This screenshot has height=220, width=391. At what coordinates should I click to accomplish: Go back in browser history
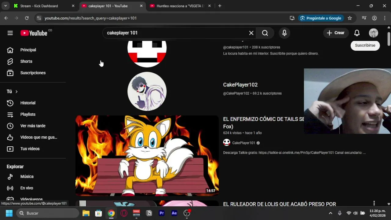pos(6,18)
